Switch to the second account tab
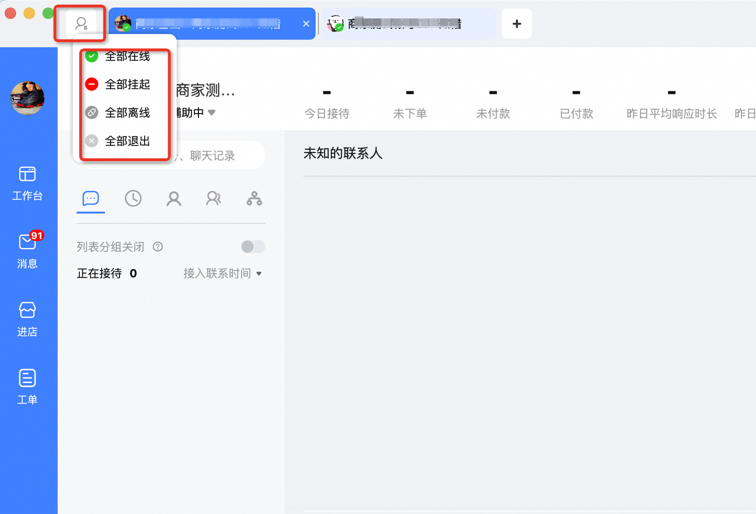The height and width of the screenshot is (514, 756). [x=409, y=24]
